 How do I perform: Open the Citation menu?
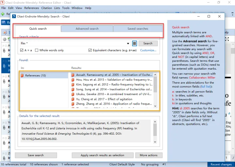(46, 8)
